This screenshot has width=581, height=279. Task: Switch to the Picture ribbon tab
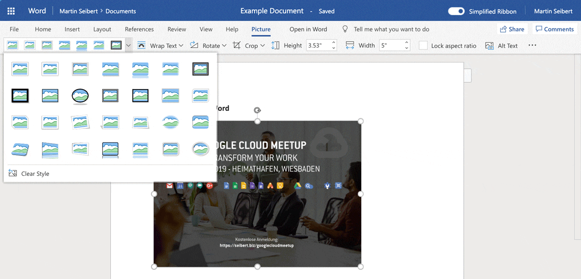click(260, 29)
